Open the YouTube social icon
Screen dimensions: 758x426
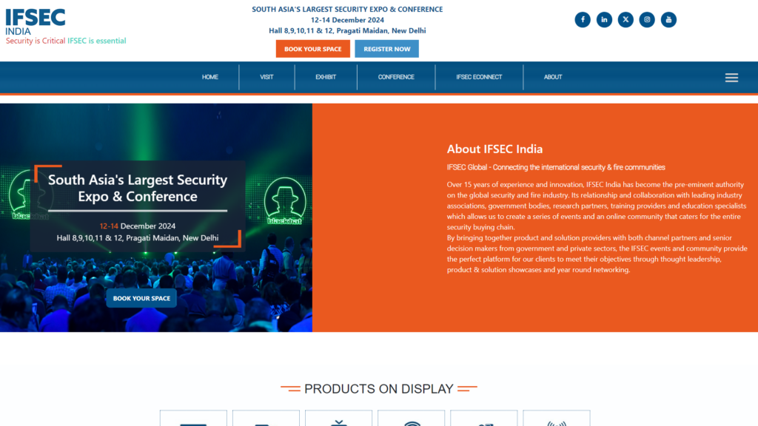coord(668,20)
